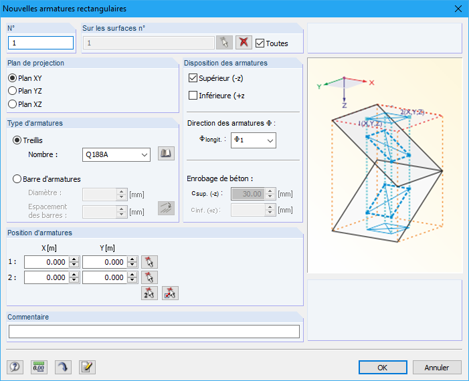
Task: Click the Cinf. (+z) input field
Action: click(248, 210)
